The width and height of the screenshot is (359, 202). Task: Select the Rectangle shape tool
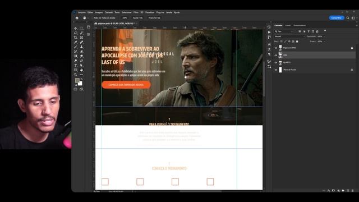pos(76,70)
